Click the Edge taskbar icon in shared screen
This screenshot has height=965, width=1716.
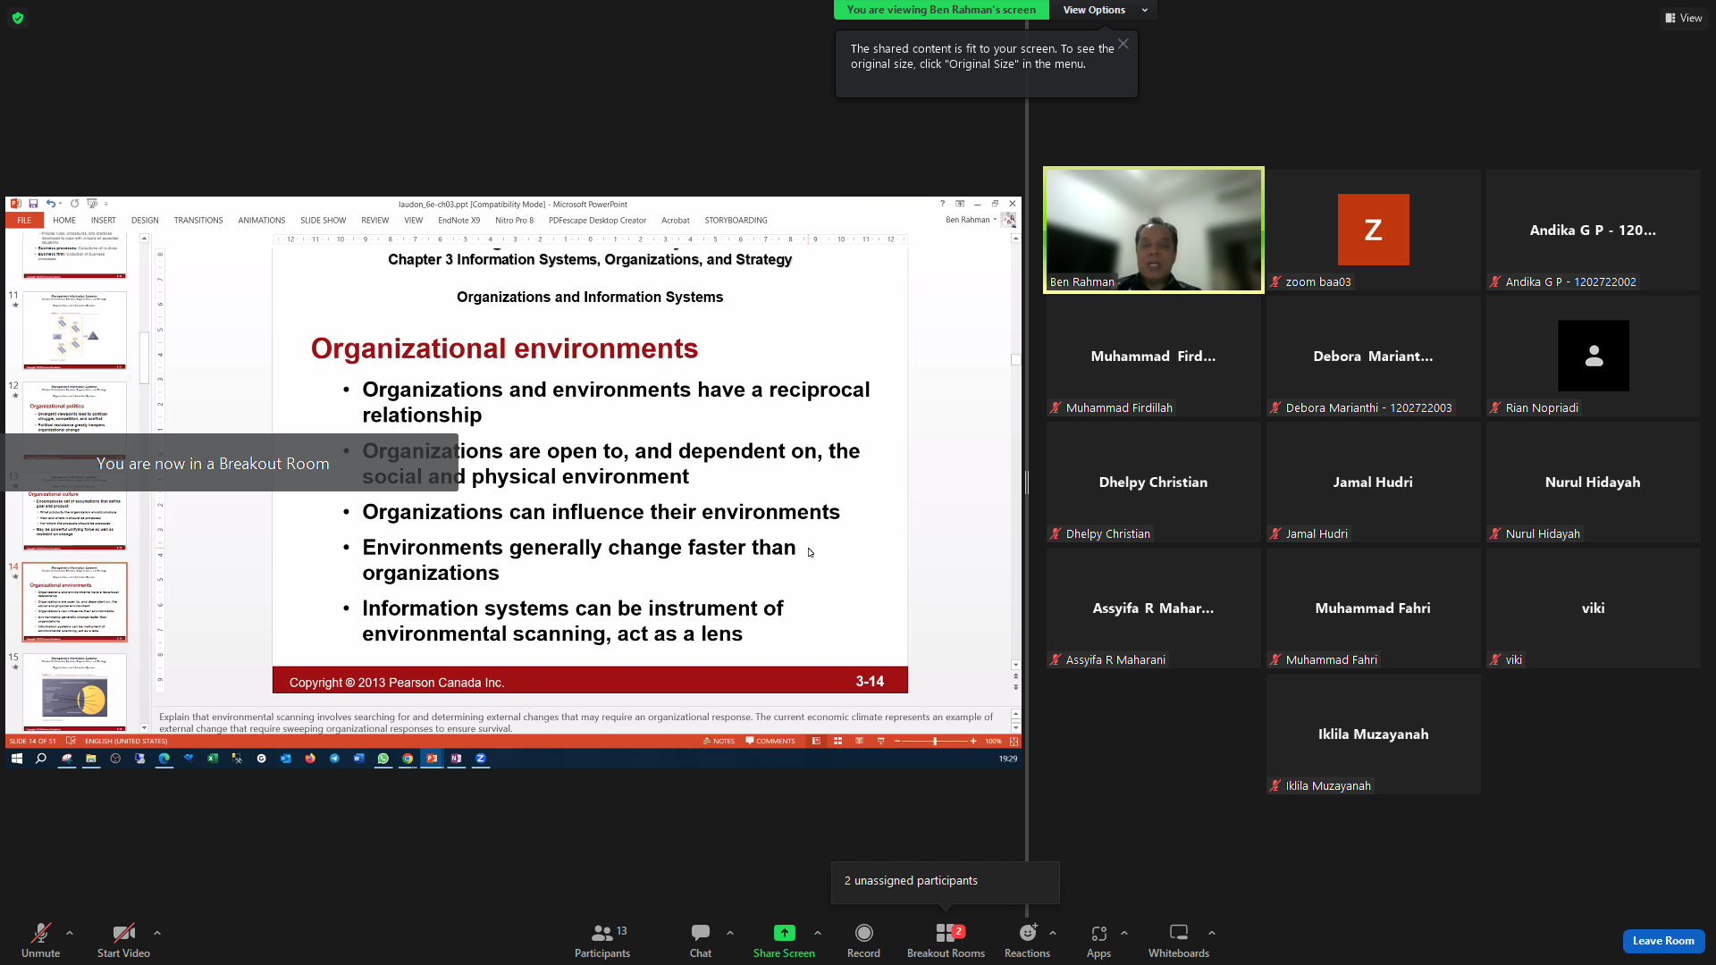(164, 759)
